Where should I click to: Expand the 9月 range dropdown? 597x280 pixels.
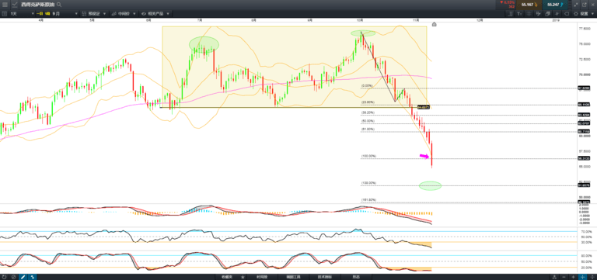tap(65, 13)
